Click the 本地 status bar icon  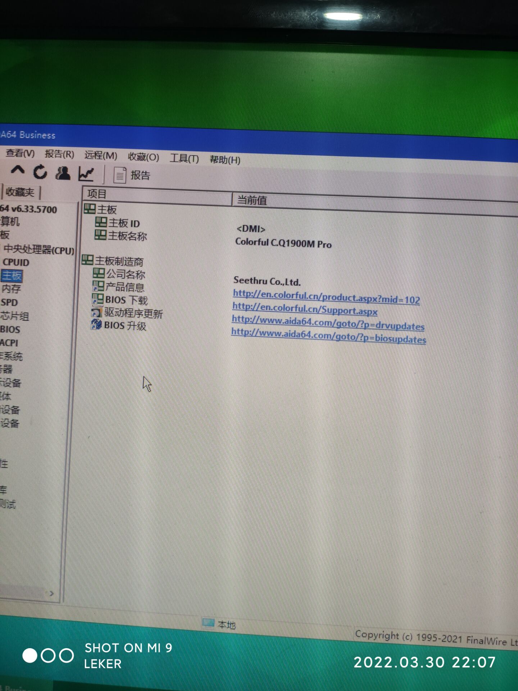pyautogui.click(x=208, y=622)
